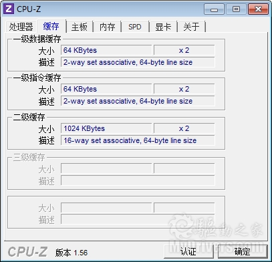Click L1 data cache size 64 KBytes field
The image size is (272, 262).
point(106,50)
